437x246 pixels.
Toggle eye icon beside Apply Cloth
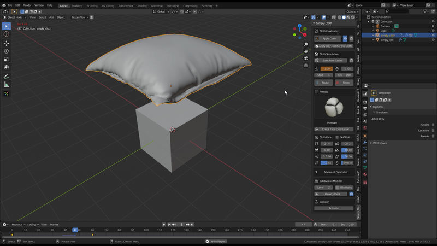pyautogui.click(x=345, y=38)
